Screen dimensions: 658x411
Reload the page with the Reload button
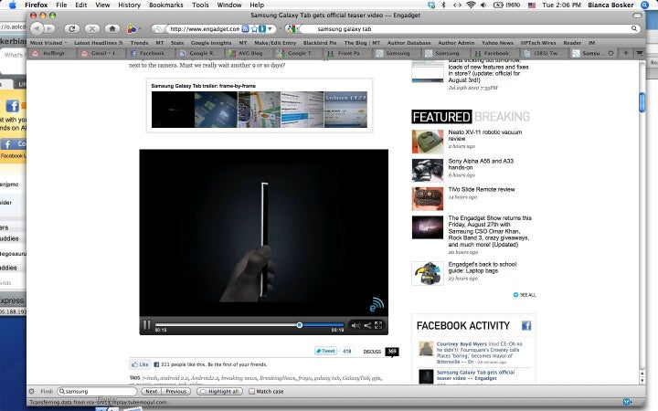click(72, 28)
